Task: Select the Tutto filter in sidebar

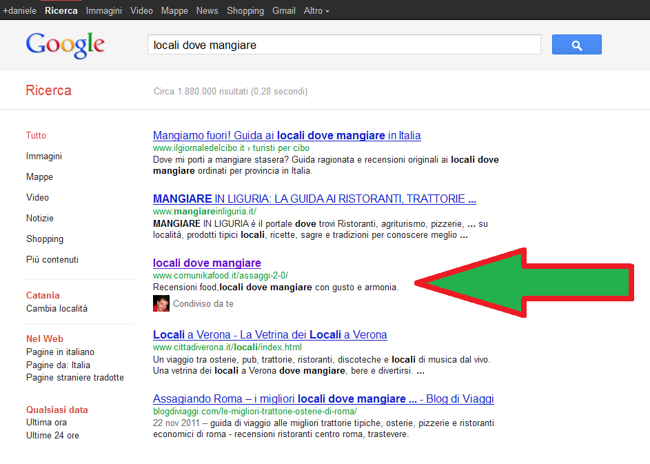Action: (36, 136)
